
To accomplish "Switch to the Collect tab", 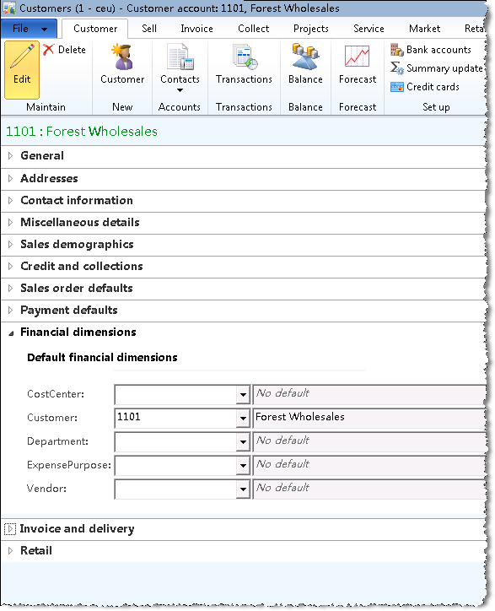I will pyautogui.click(x=254, y=29).
